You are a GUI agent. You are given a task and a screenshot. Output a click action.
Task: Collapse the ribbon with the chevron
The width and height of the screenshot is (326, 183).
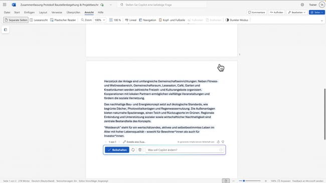(321, 20)
